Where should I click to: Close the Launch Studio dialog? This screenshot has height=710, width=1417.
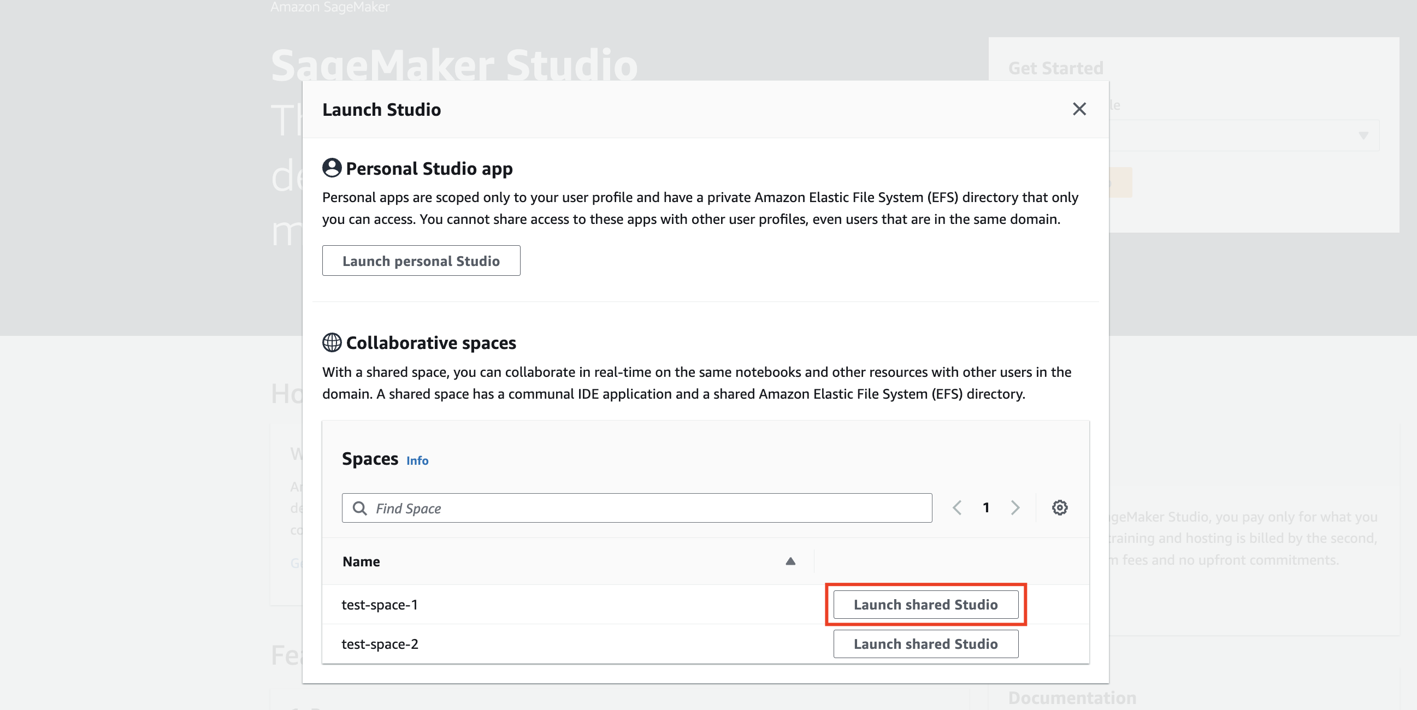(1079, 109)
